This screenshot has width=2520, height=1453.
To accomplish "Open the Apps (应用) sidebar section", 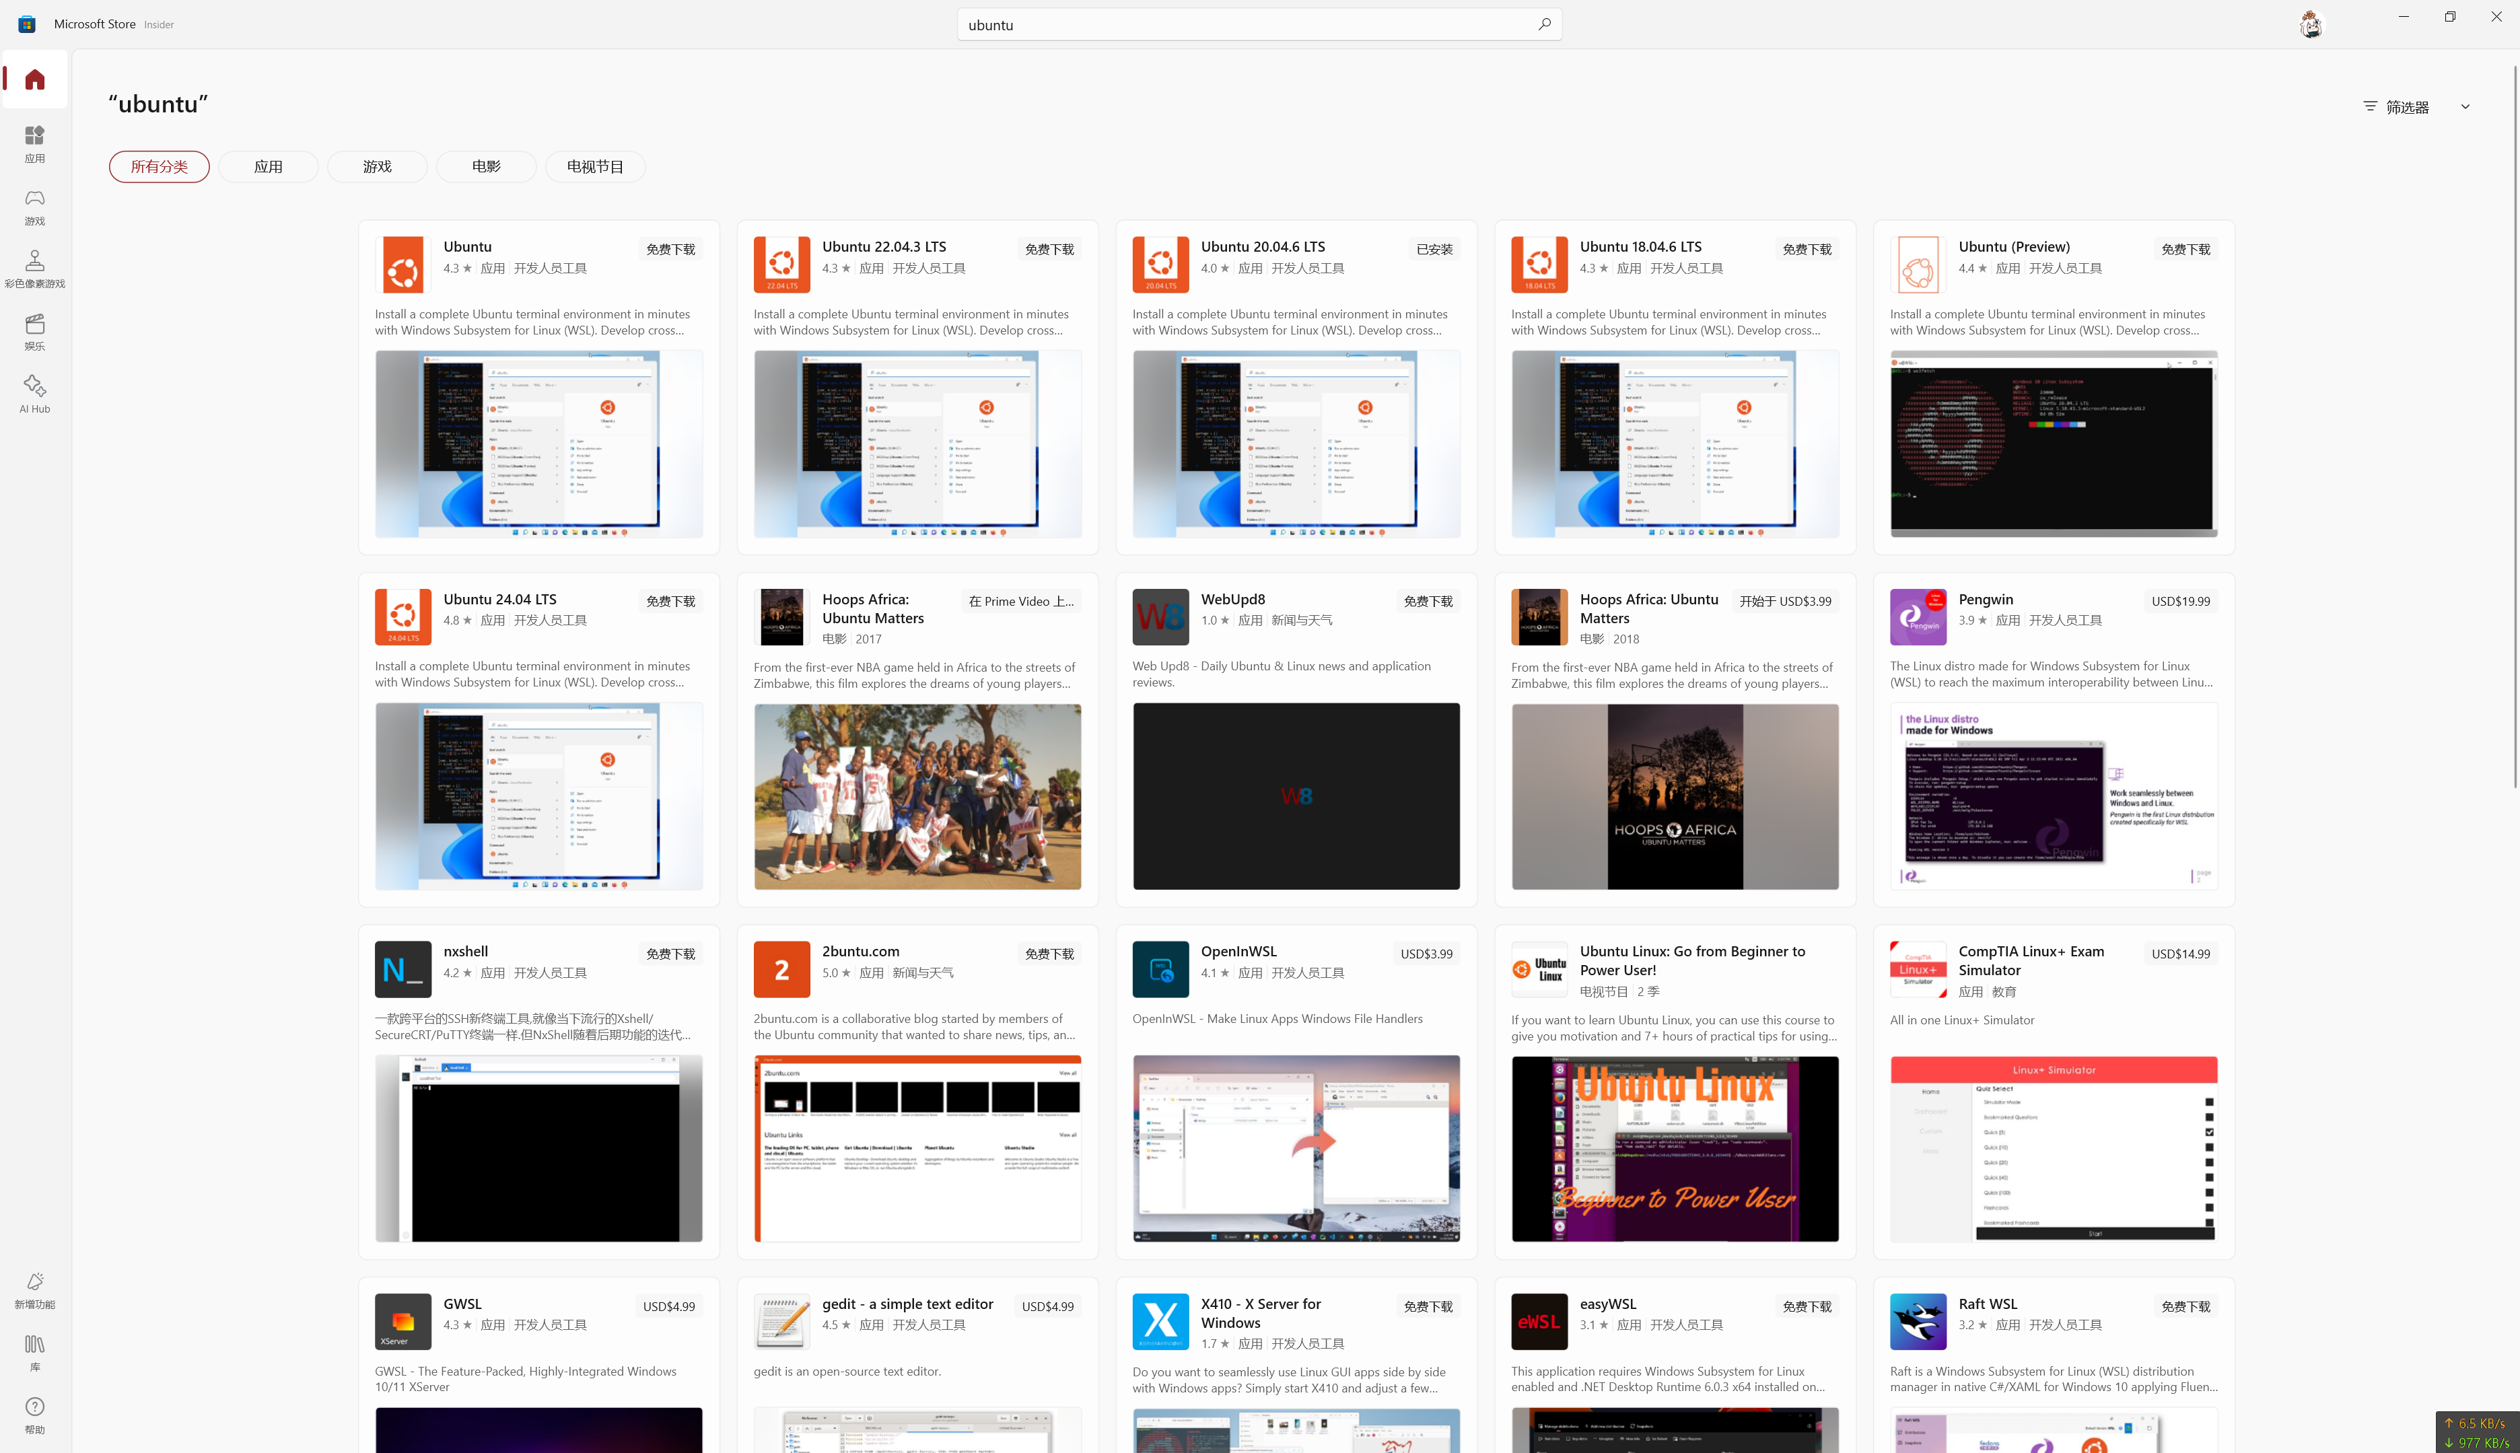I will [x=35, y=144].
